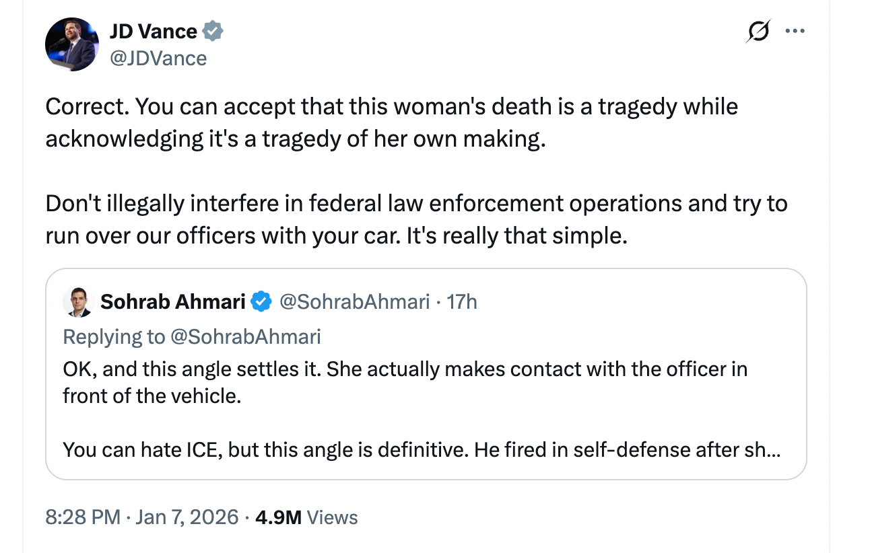Open the Grok icon on the post
The image size is (870, 553).
click(x=758, y=32)
